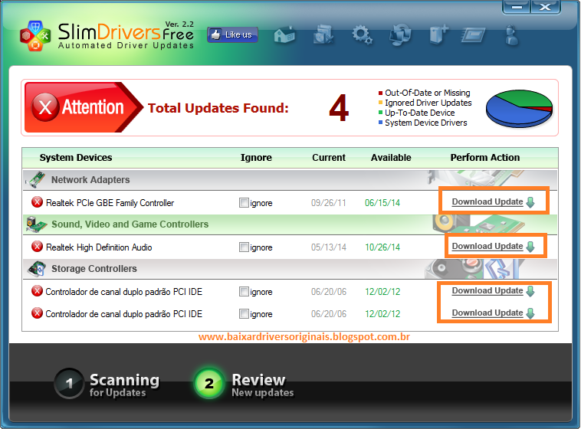
Task: Click the System Device Drivers legend text
Action: (x=425, y=123)
